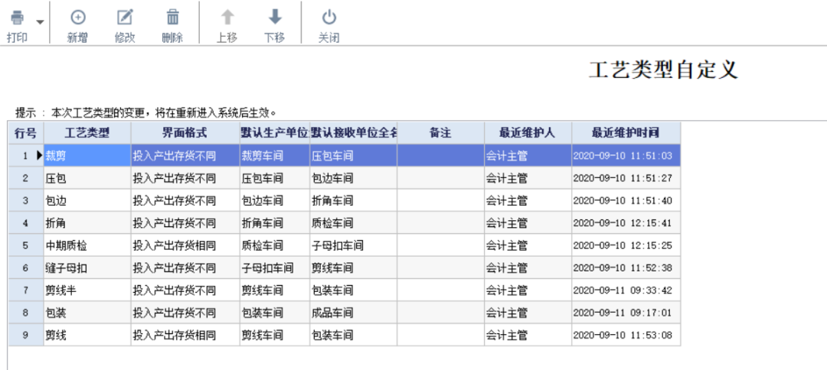This screenshot has height=370, width=827.
Task: Click the 成品车间 receiving unit cell
Action: (x=353, y=313)
